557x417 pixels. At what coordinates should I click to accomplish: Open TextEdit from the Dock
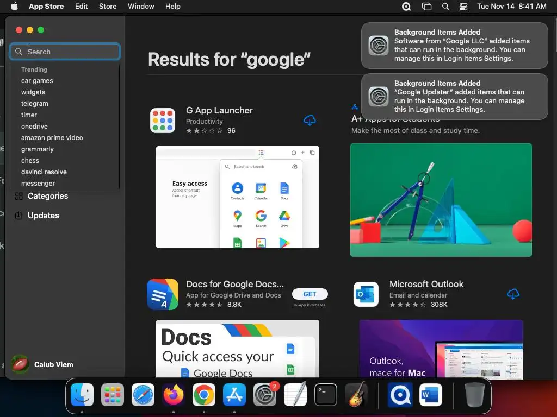[295, 395]
